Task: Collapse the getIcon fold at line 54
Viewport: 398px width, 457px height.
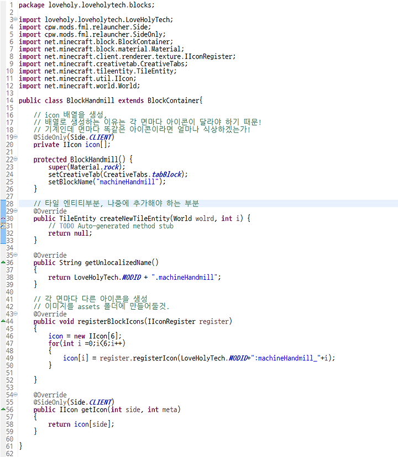Action: (15, 395)
